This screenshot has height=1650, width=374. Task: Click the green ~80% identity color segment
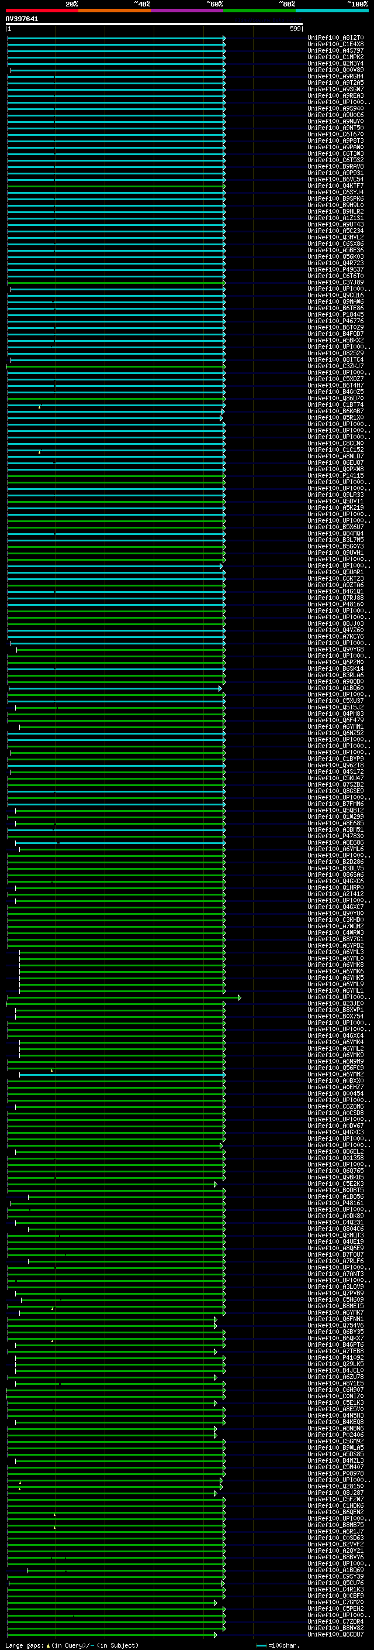pyautogui.click(x=259, y=11)
